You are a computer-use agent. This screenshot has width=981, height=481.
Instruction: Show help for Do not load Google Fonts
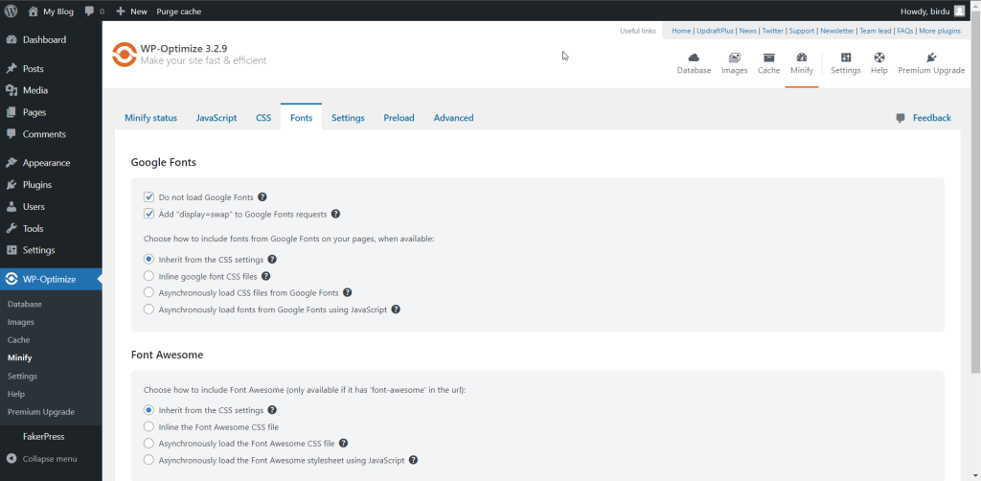[x=262, y=197]
